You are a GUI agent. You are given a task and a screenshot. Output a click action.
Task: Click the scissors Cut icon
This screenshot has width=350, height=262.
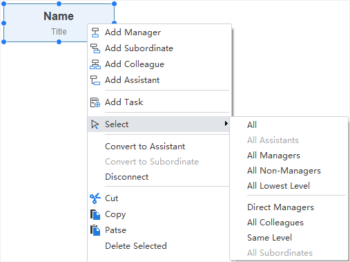(x=95, y=198)
